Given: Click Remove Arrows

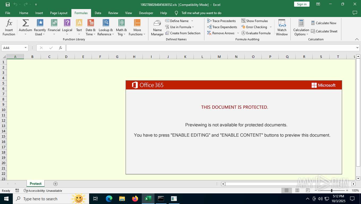Looking at the screenshot, I should pos(221,33).
